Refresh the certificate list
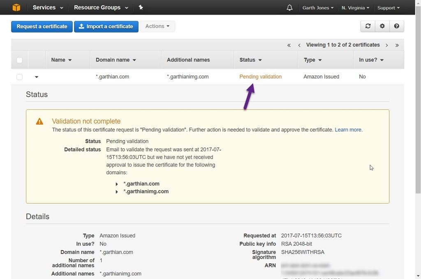 pos(368,26)
